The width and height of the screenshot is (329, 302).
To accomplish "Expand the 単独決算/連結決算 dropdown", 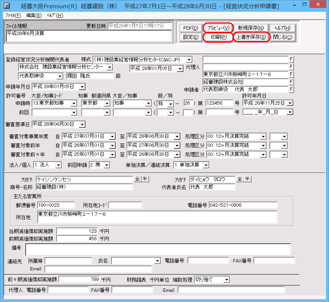I will tap(206, 165).
